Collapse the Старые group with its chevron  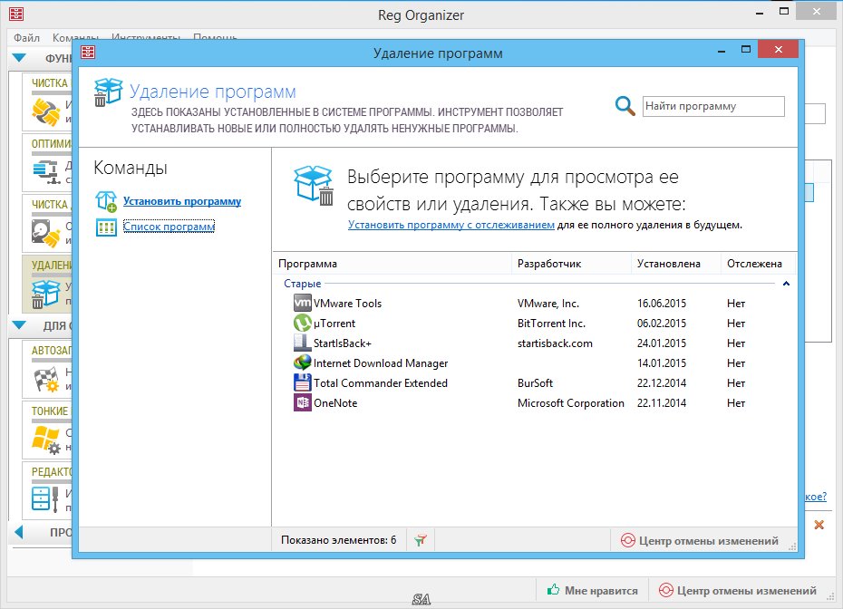(786, 284)
